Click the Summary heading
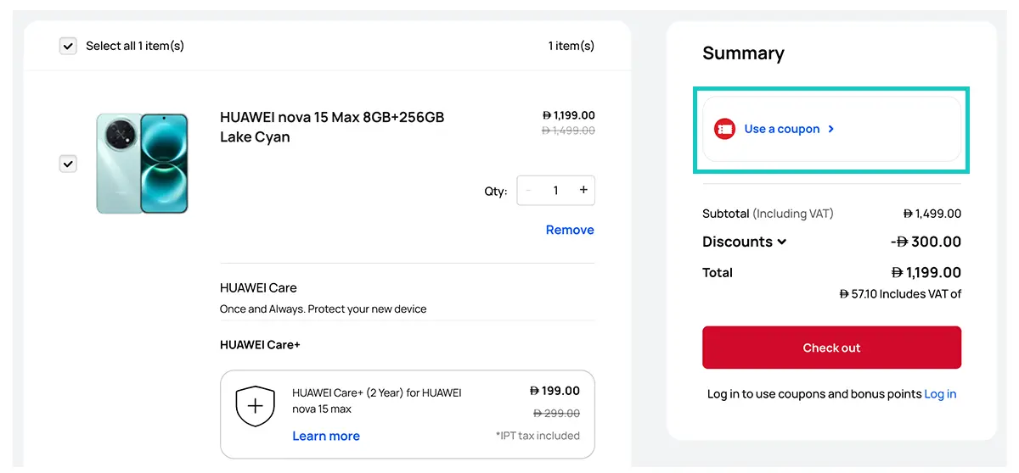 pos(743,53)
